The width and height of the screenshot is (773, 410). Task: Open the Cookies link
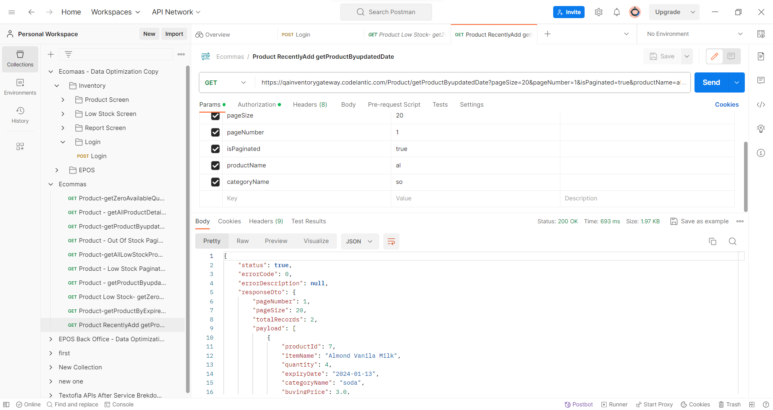pyautogui.click(x=727, y=105)
